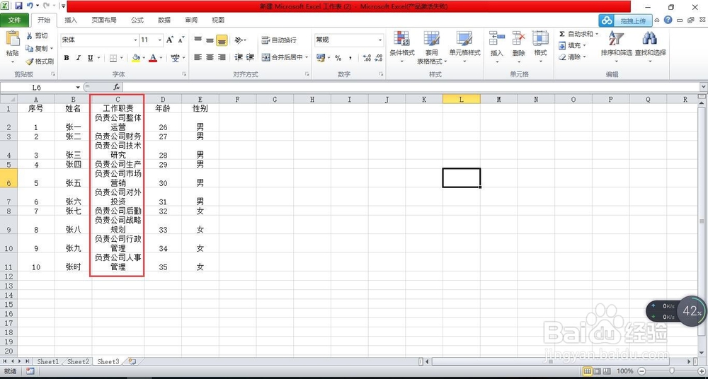Screen dimensions: 708x379
Task: Apply percent style icon
Action: tap(338, 58)
